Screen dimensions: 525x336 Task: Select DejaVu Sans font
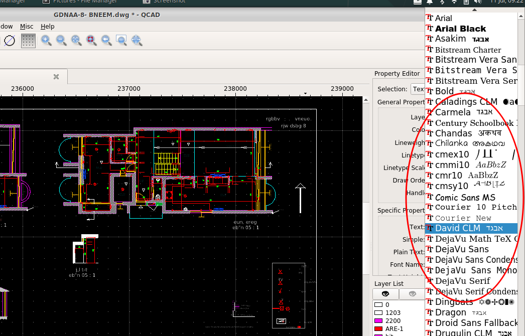tap(471, 249)
